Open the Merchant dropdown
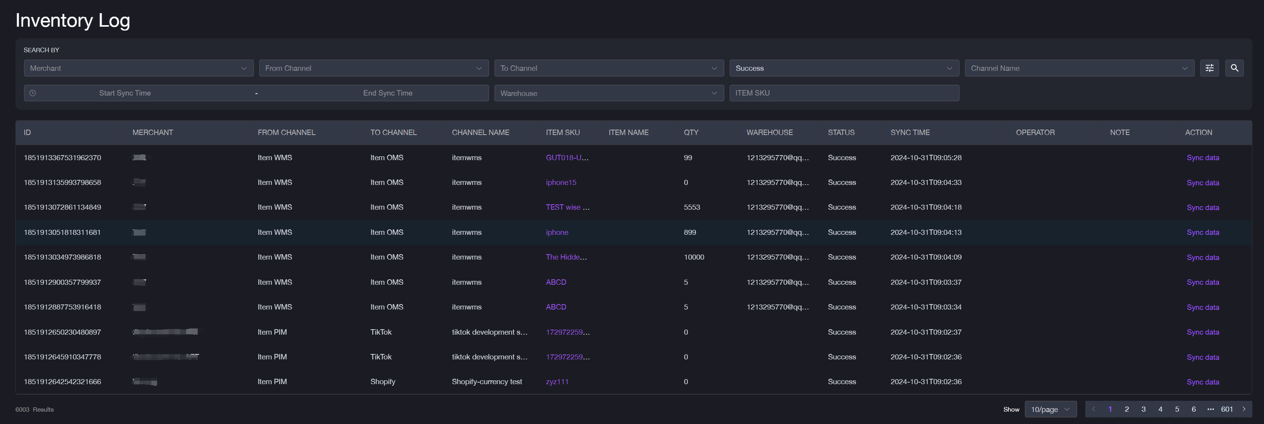1264x424 pixels. pos(139,68)
